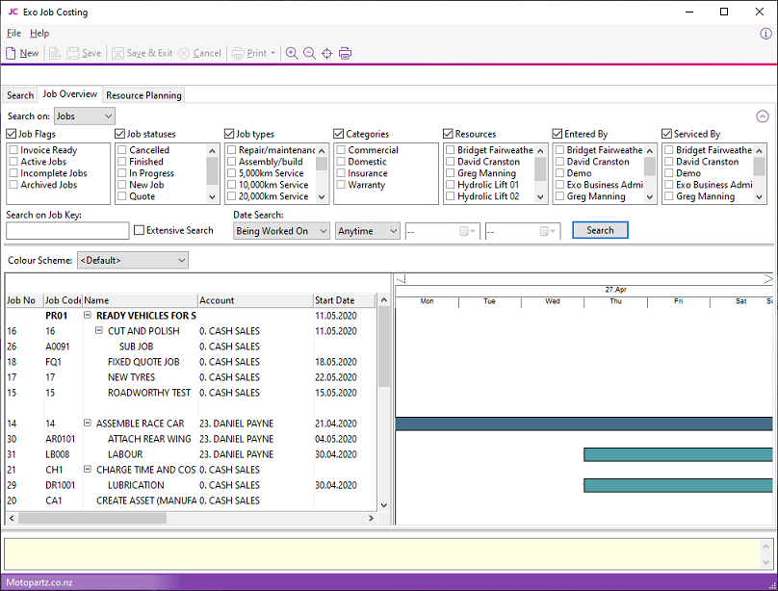
Task: Open the Search on dropdown
Action: (x=84, y=116)
